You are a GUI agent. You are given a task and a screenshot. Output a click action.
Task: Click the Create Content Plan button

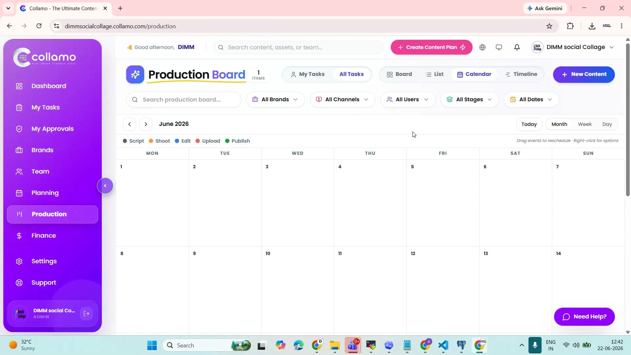(x=432, y=47)
